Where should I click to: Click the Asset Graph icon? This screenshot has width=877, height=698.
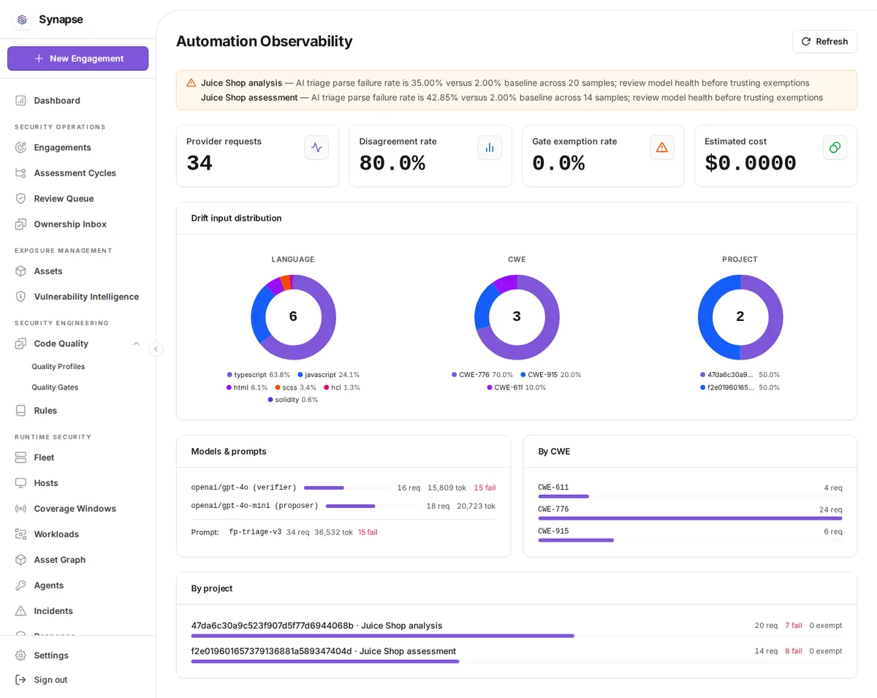click(20, 559)
